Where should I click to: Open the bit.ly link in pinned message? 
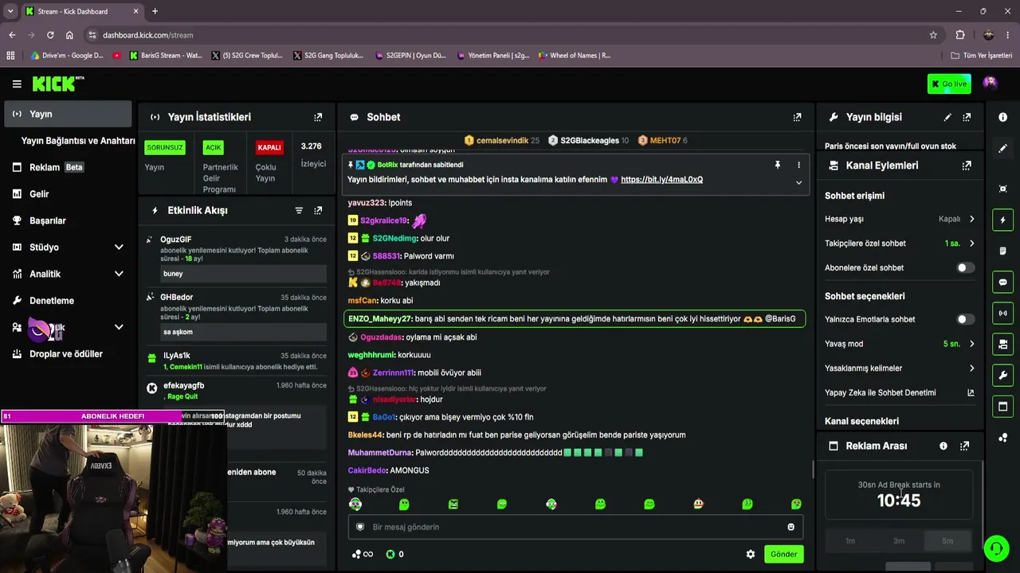coord(661,180)
